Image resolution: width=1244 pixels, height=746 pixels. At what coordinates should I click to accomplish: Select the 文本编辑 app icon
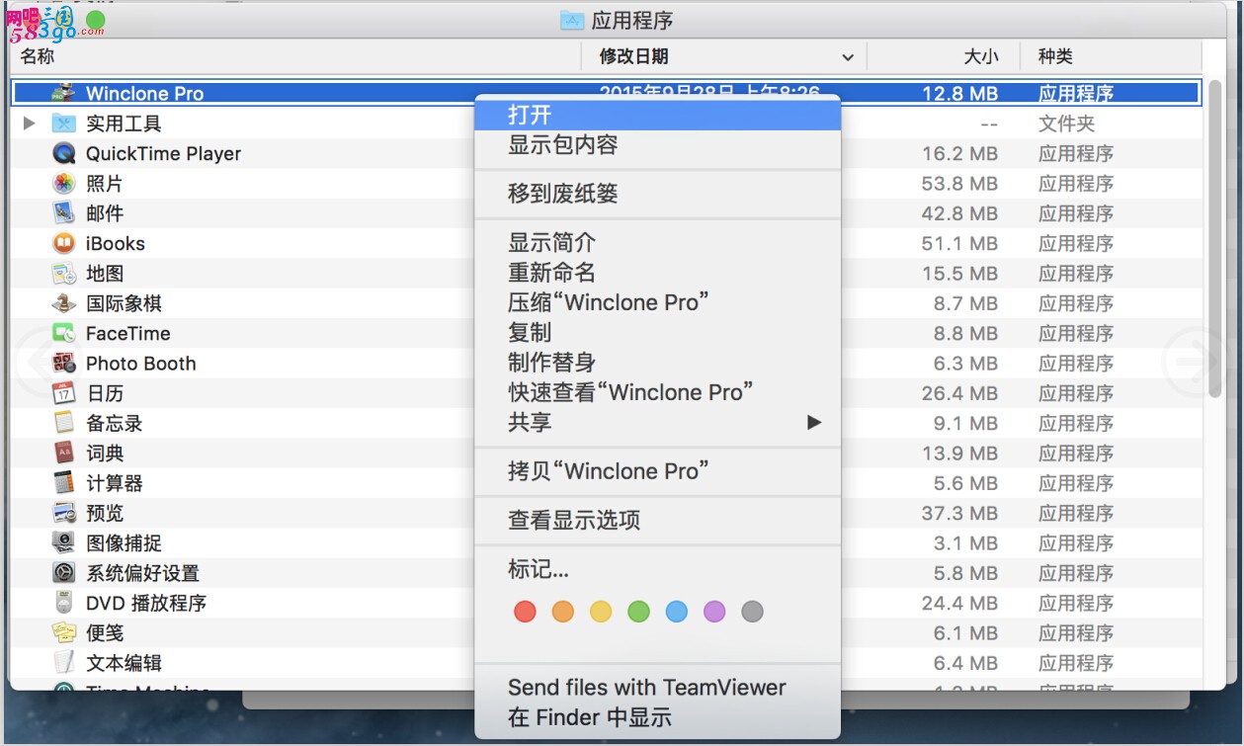click(x=64, y=663)
